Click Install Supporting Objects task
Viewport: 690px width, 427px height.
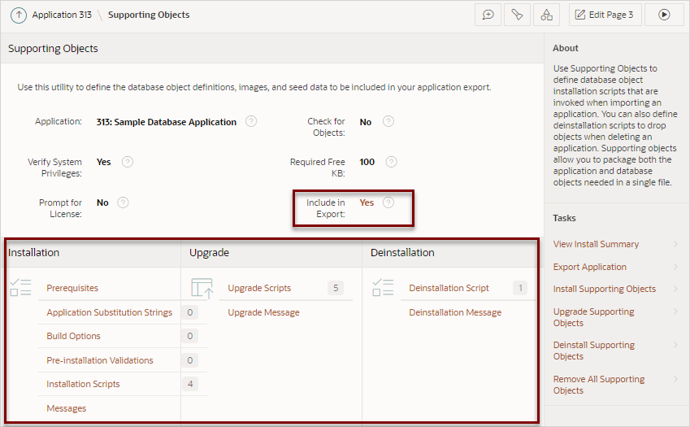[604, 289]
